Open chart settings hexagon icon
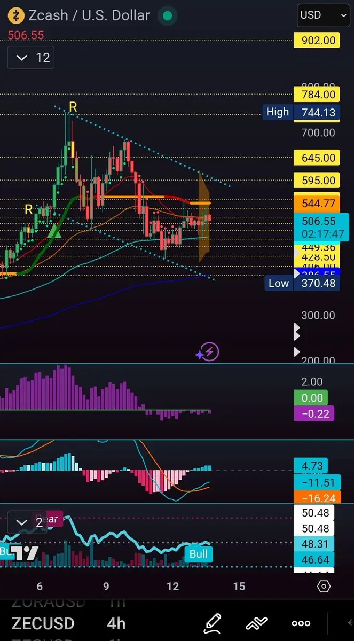The height and width of the screenshot is (641, 354). (x=324, y=587)
